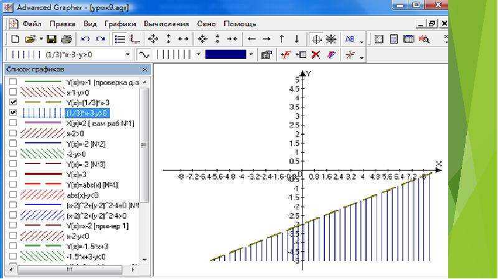Click the purple F graph icon

pos(331,55)
